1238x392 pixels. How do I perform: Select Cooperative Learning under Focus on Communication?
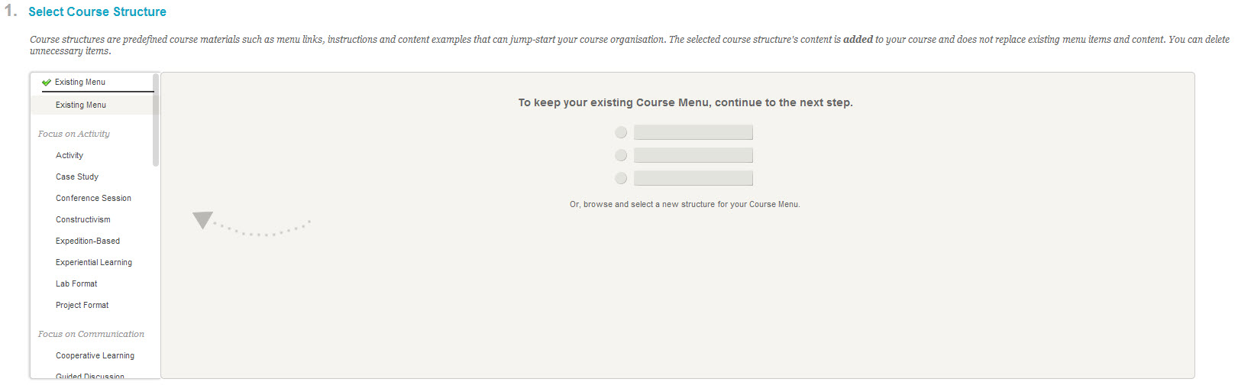pos(95,356)
